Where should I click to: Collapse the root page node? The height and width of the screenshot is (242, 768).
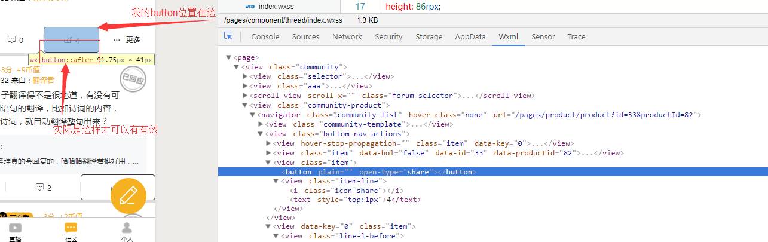point(229,57)
